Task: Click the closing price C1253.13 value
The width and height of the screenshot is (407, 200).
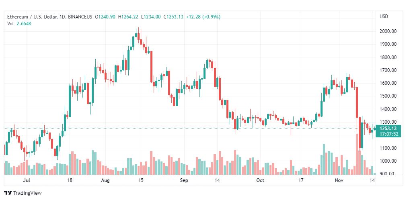Action: 173,17
